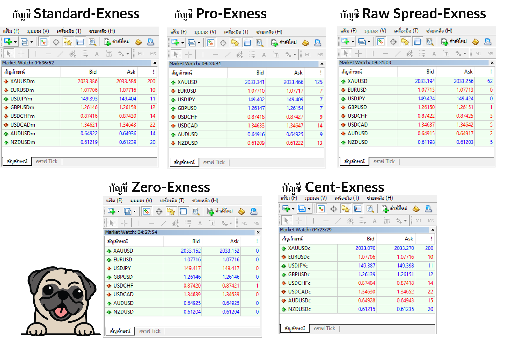Open Profiles icon in Standard-Exness window
This screenshot has width=519, height=338.
[24, 42]
